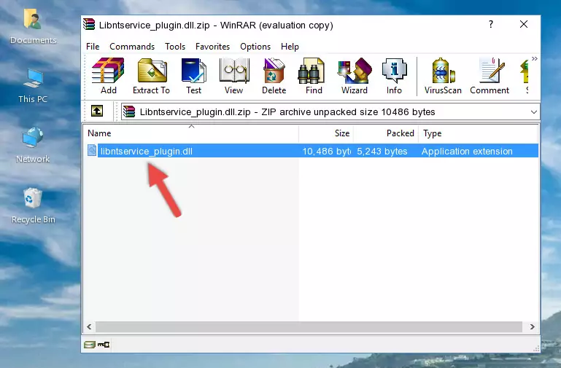
Task: Open the Options menu
Action: [255, 47]
